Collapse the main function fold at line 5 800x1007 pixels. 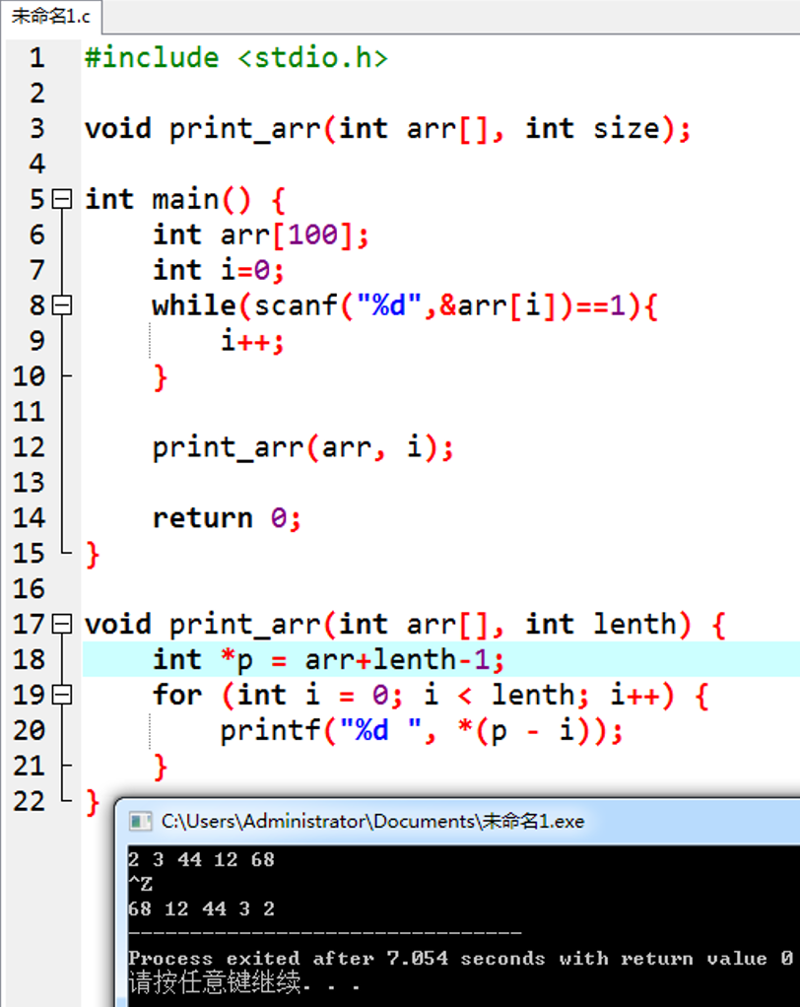62,199
